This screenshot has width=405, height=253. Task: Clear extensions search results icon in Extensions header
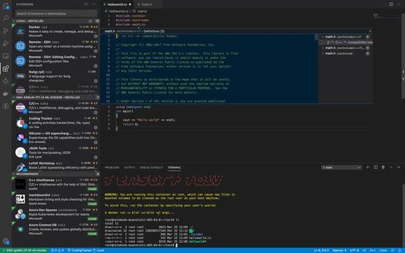[x=86, y=4]
